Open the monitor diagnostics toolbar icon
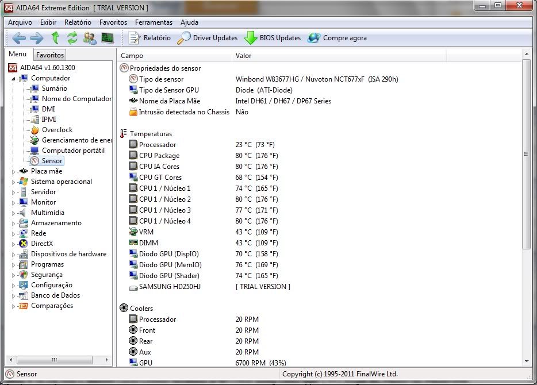Screen dimensions: 537x385 pos(108,38)
